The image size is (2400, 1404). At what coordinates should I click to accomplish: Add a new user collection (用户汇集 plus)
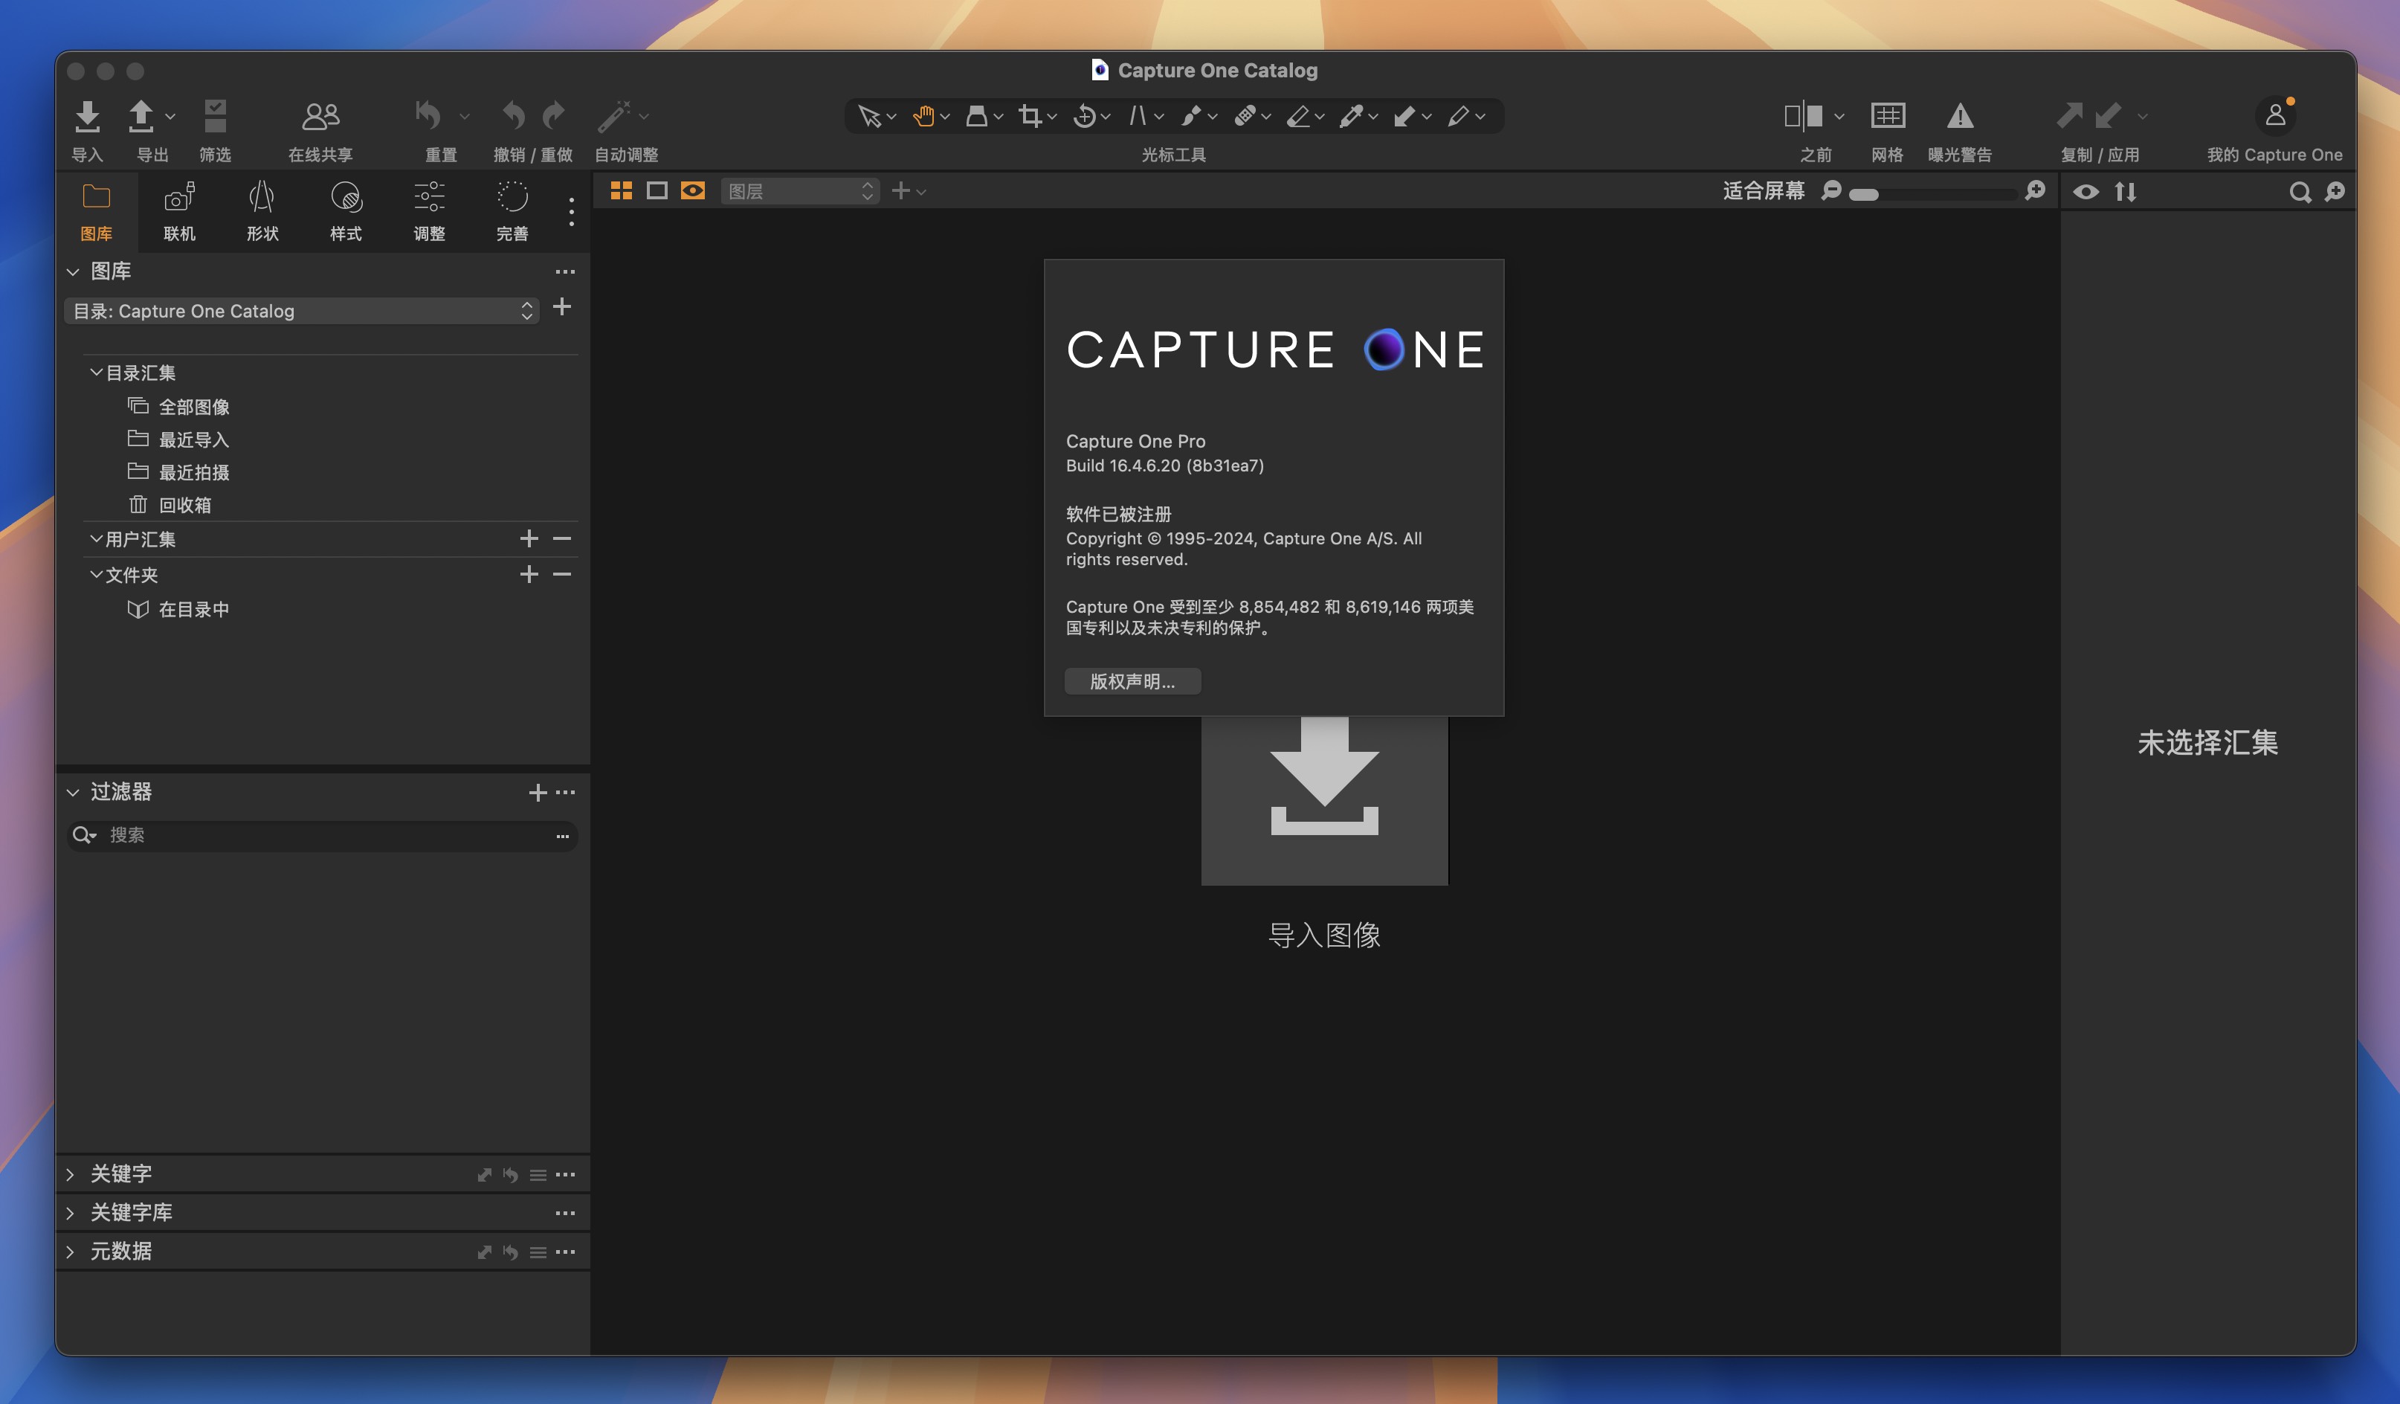pos(529,539)
